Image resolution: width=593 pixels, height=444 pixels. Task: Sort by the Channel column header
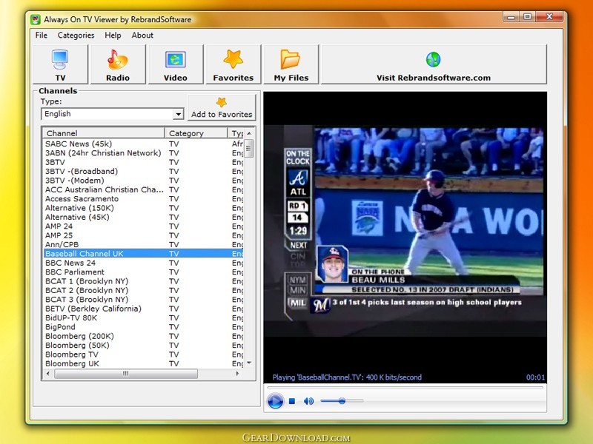[104, 133]
